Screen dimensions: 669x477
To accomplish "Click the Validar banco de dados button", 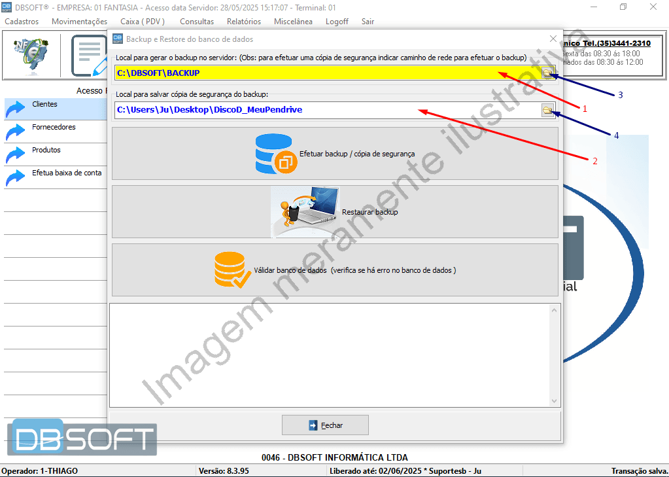I will 335,270.
